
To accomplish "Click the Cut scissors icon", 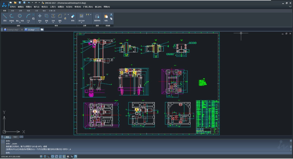I will (x=111, y=15).
